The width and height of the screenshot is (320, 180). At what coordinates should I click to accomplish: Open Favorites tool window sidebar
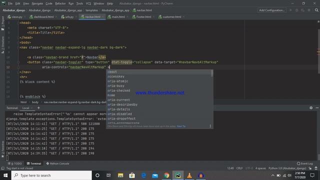[x=2, y=149]
